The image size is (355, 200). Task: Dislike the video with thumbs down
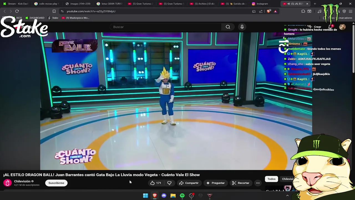[169, 183]
